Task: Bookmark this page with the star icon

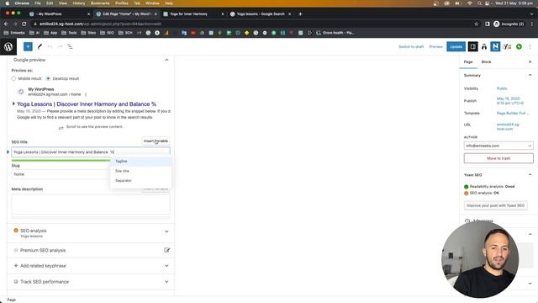Action: 477,24
